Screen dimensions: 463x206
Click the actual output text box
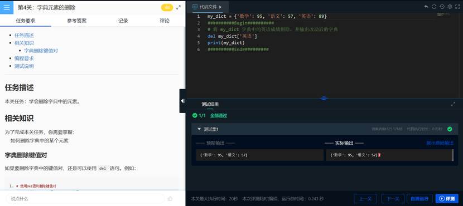[x=389, y=155]
